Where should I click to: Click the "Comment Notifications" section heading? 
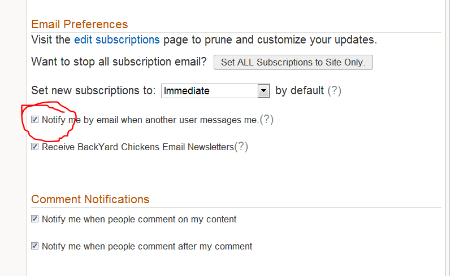tap(90, 199)
